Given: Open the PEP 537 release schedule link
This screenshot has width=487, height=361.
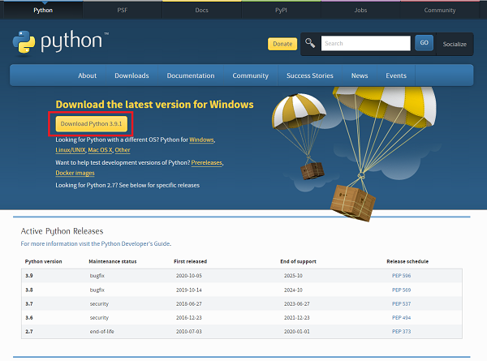Looking at the screenshot, I should 401,304.
